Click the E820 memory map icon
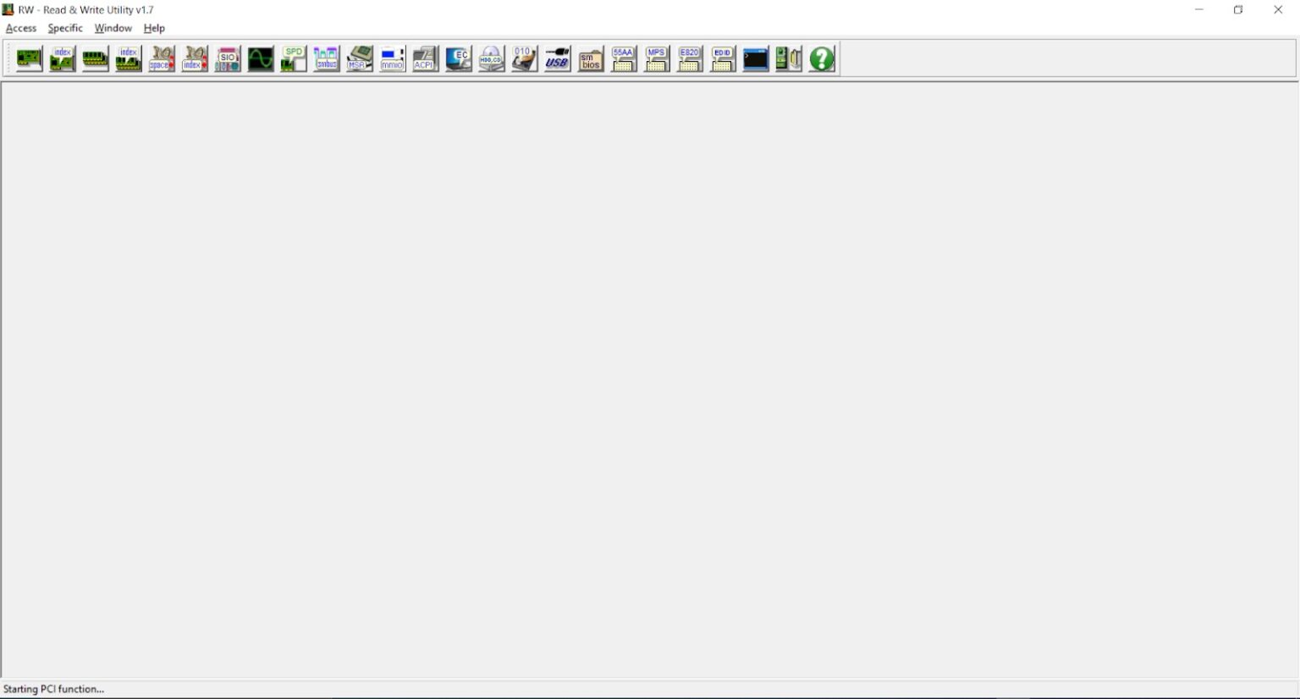Image resolution: width=1300 pixels, height=699 pixels. tap(689, 59)
